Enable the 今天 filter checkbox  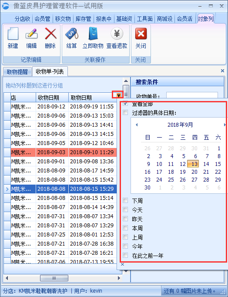[x=125, y=209]
